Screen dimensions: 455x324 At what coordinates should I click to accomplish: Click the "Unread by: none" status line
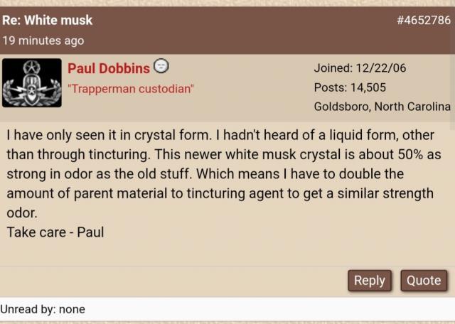coord(43,309)
